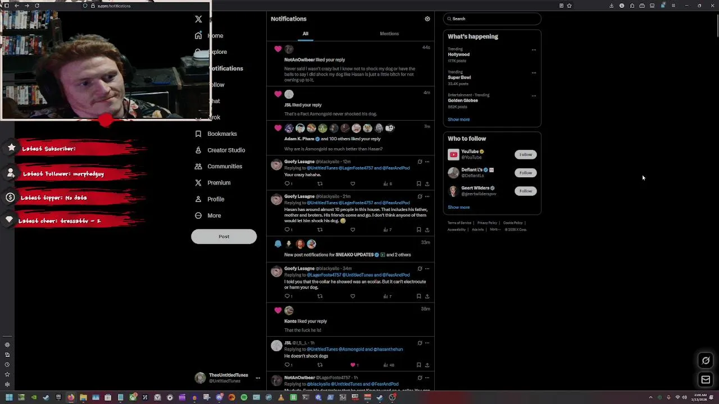The height and width of the screenshot is (404, 719).
Task: Click the Post button
Action: click(x=224, y=236)
